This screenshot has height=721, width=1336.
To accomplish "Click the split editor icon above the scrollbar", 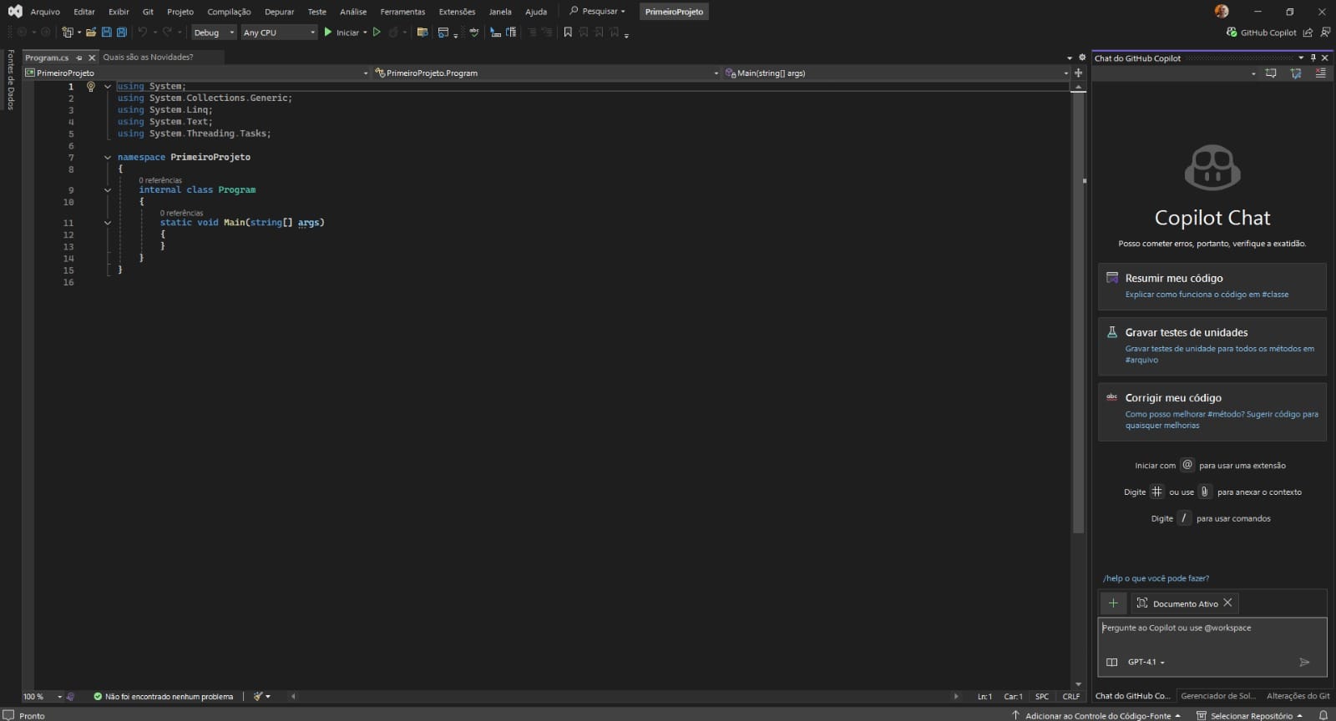I will coord(1078,73).
